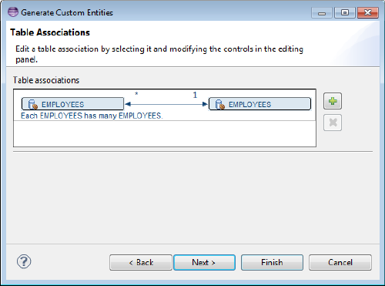
Task: Click the 'Table Associations' heading
Action: (x=50, y=32)
